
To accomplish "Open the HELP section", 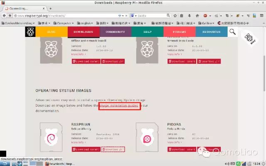I will [x=148, y=32].
